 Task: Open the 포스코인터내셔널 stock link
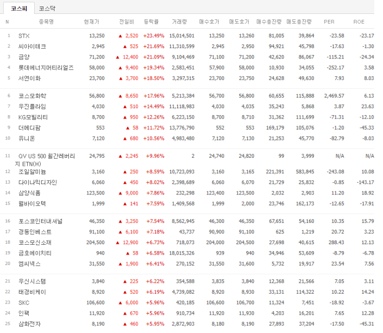point(41,221)
